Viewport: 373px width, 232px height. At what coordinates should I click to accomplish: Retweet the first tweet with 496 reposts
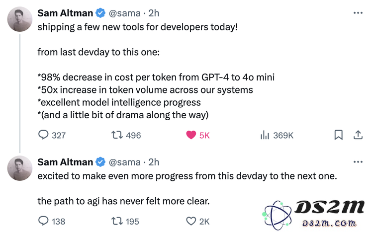[x=117, y=135]
